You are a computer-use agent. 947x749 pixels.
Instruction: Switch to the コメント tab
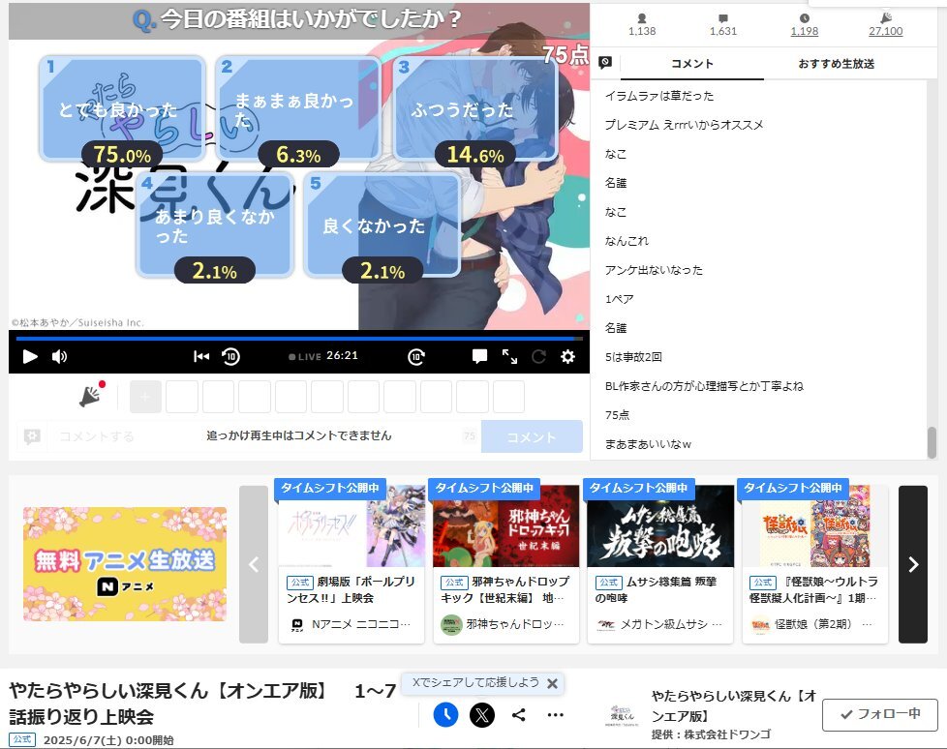point(692,63)
